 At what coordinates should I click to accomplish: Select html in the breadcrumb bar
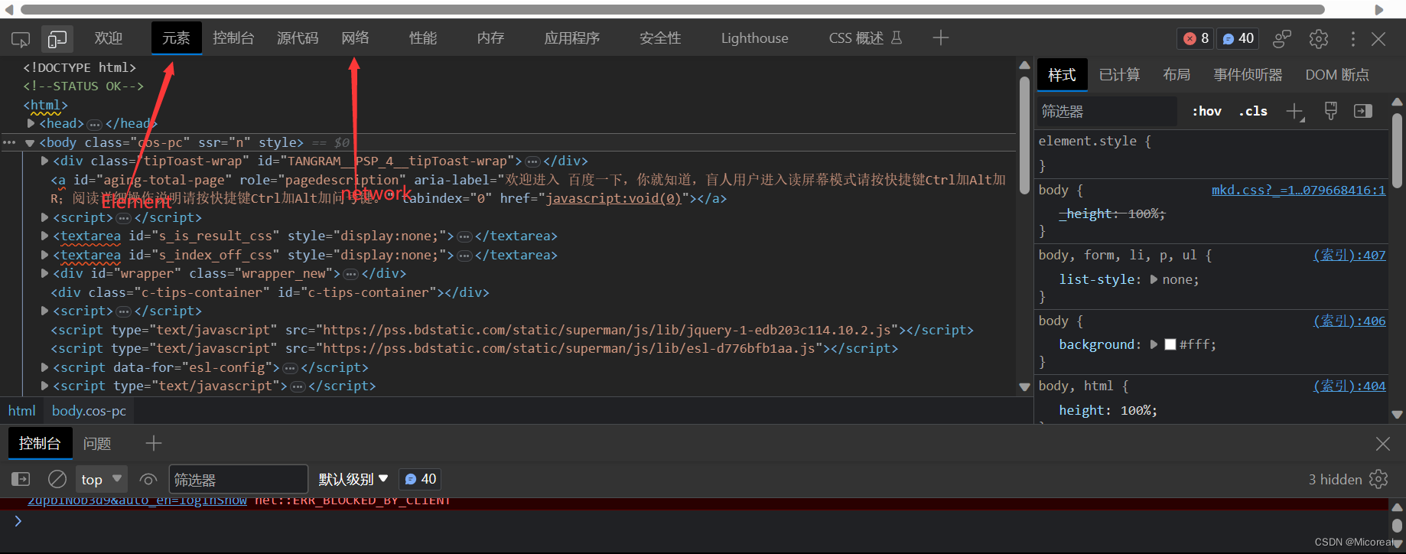(x=21, y=411)
